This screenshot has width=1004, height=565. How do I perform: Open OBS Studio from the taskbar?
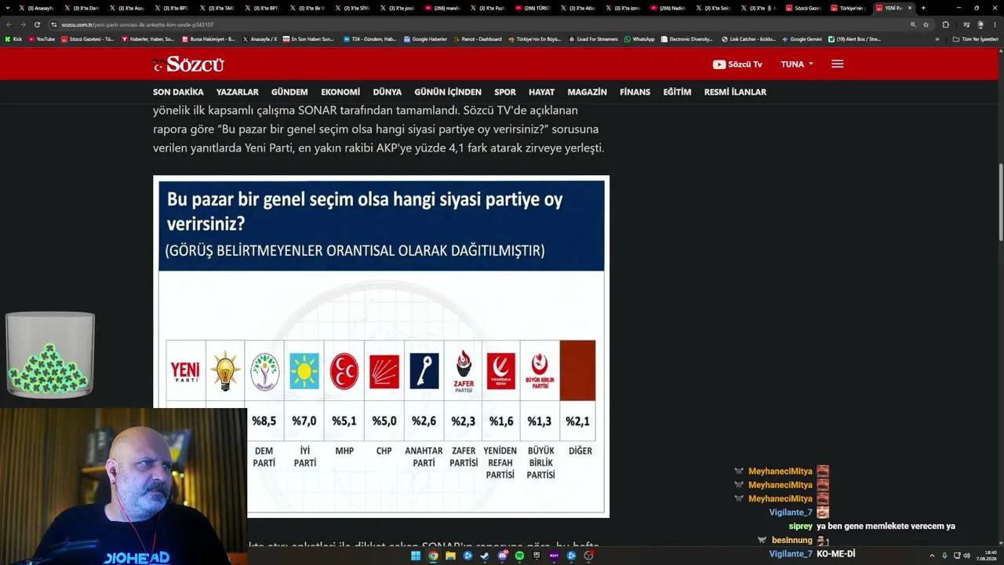click(x=588, y=556)
